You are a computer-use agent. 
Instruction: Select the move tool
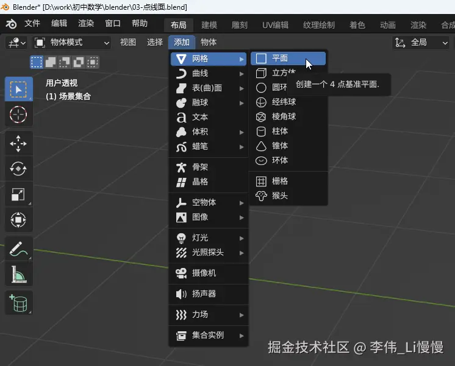18,144
